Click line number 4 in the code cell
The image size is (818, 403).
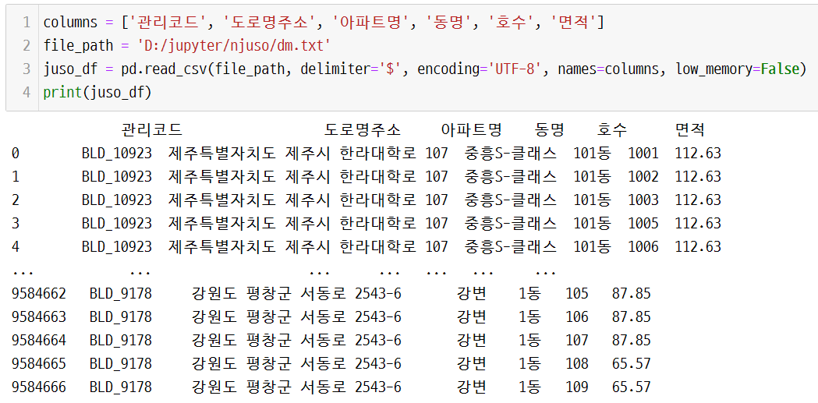coord(26,92)
